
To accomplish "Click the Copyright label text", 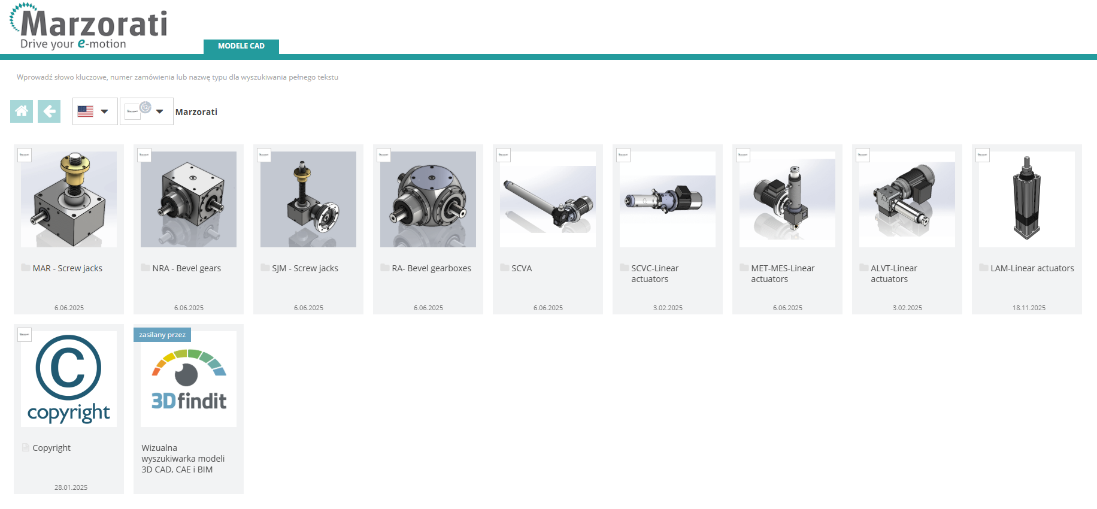I will (x=51, y=448).
